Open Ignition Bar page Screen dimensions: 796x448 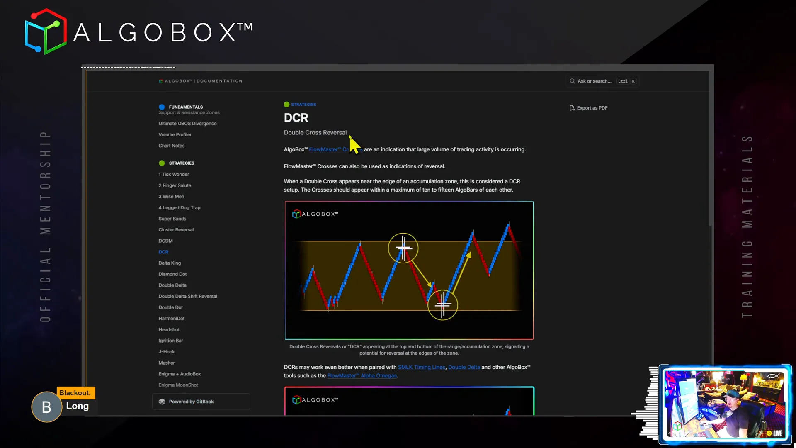pyautogui.click(x=170, y=341)
